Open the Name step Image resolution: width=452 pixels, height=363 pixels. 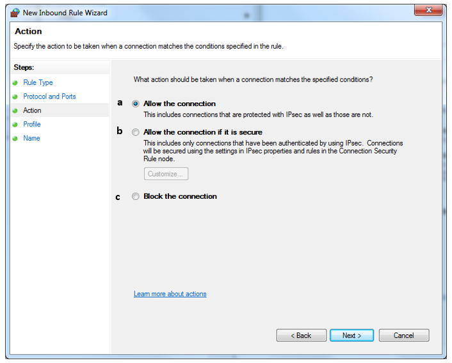pyautogui.click(x=31, y=138)
